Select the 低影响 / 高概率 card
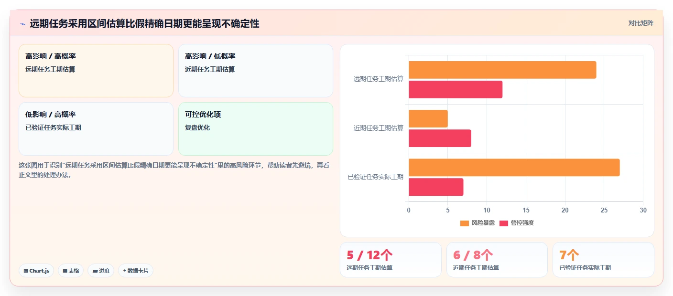The image size is (673, 296). [x=96, y=129]
